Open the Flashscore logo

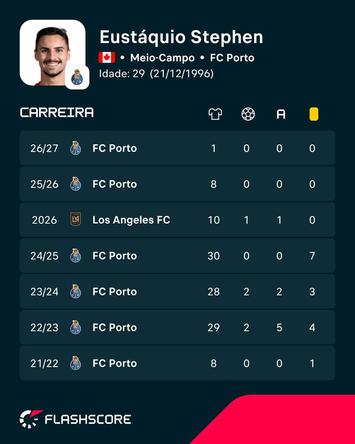(x=75, y=419)
